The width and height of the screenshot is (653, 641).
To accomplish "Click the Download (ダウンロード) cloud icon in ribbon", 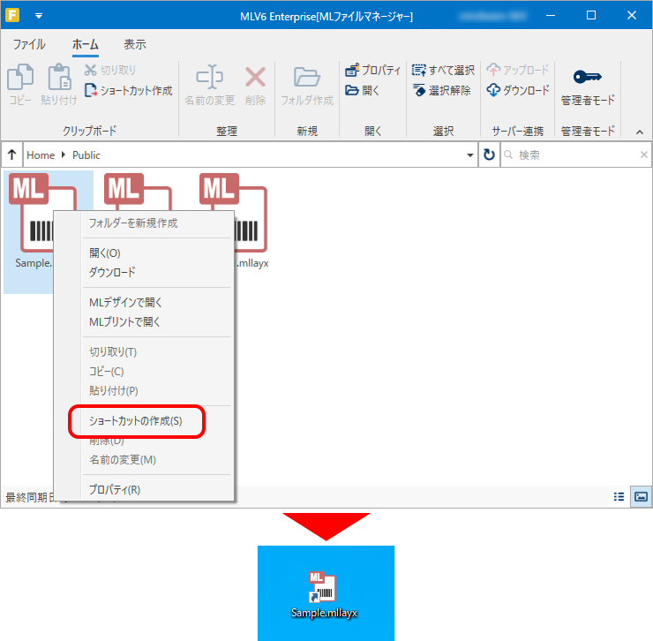I will [x=493, y=90].
